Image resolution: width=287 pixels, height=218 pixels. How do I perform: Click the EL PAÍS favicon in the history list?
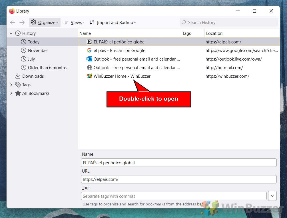tap(89, 42)
